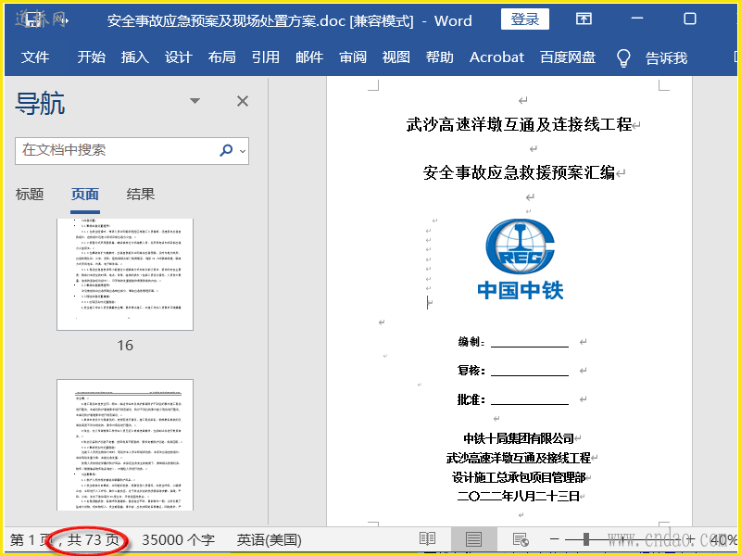Open the 百度网盘 ribbon tab
741x556 pixels.
pyautogui.click(x=568, y=57)
